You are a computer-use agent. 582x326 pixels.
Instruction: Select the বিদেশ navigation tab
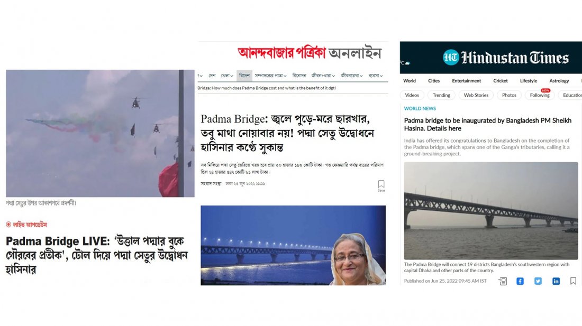point(244,76)
